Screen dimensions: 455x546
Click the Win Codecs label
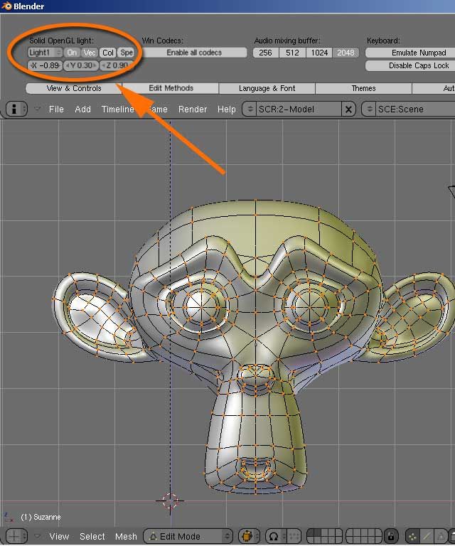(162, 41)
